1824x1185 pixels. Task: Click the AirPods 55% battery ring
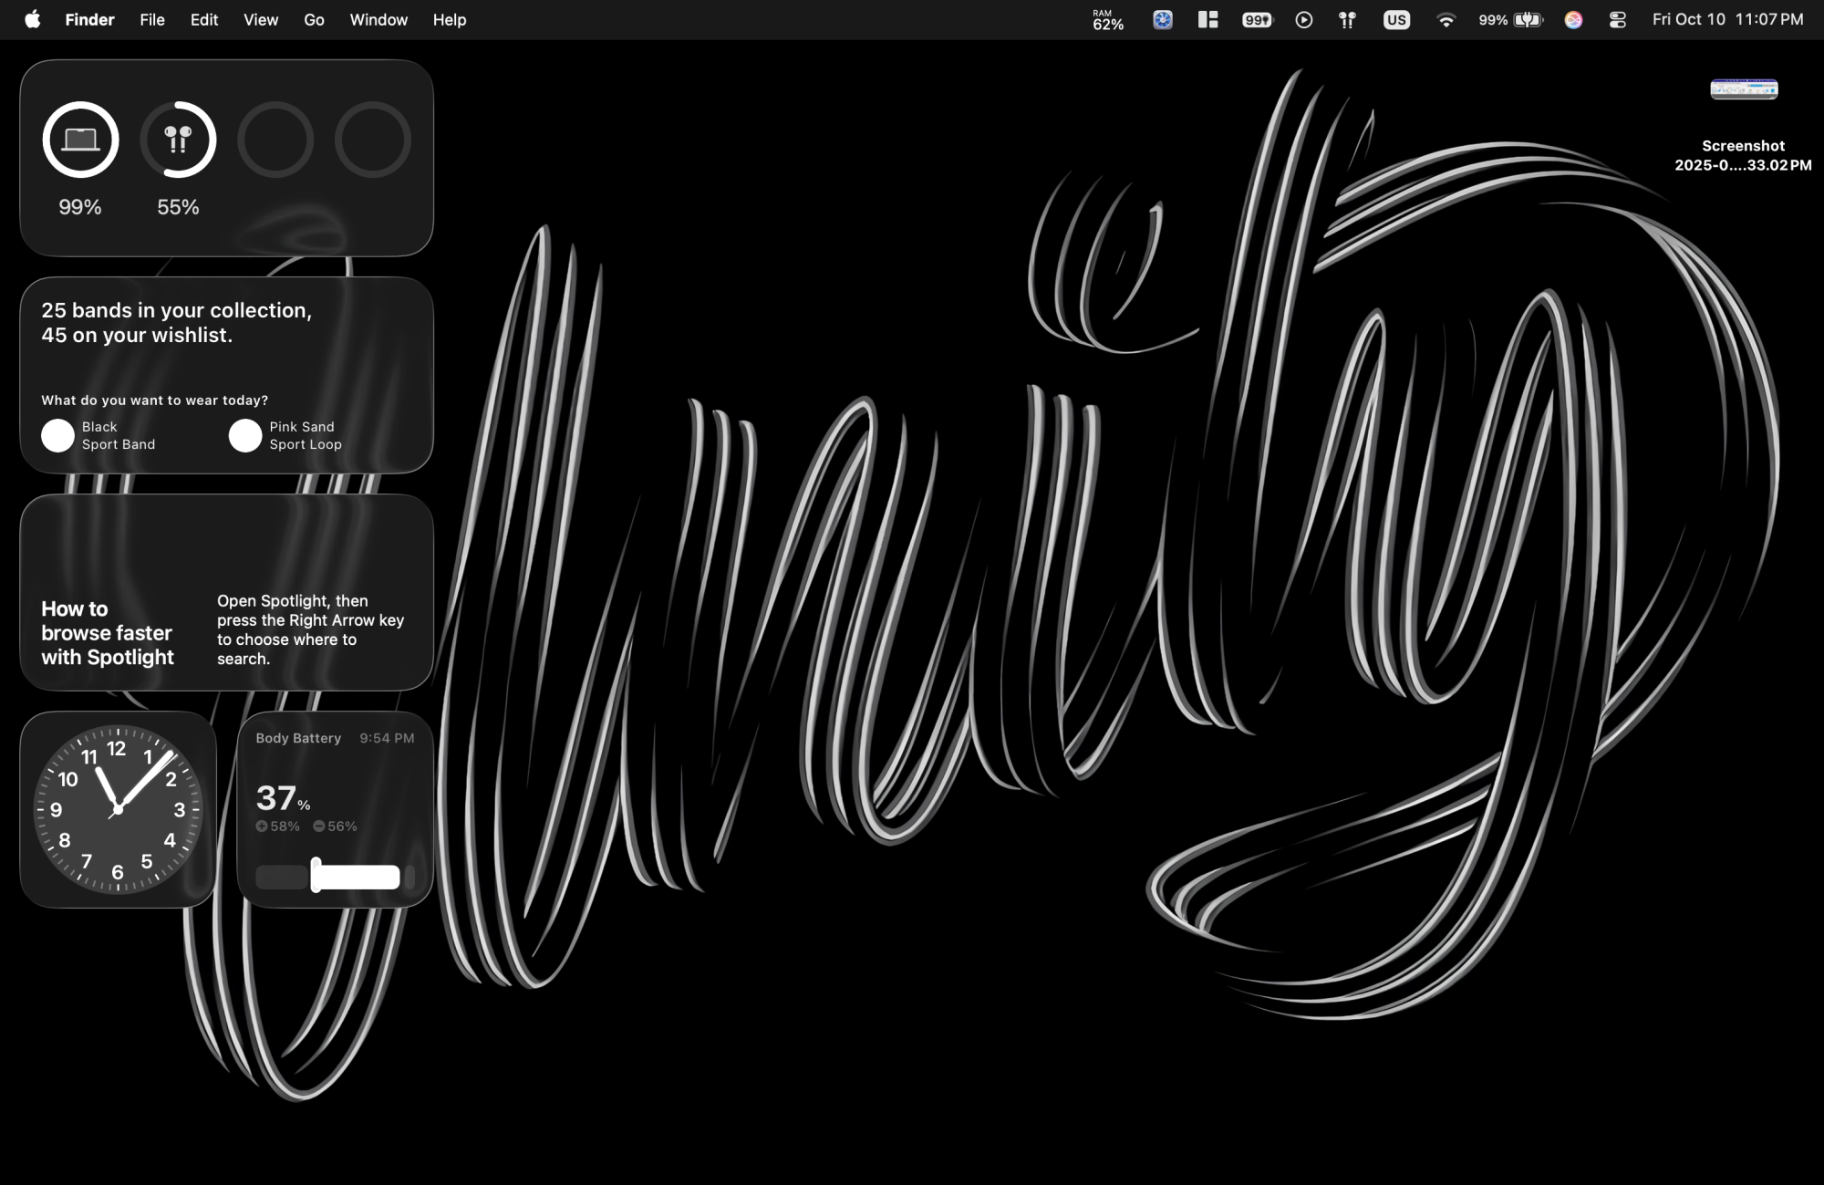[x=178, y=140]
